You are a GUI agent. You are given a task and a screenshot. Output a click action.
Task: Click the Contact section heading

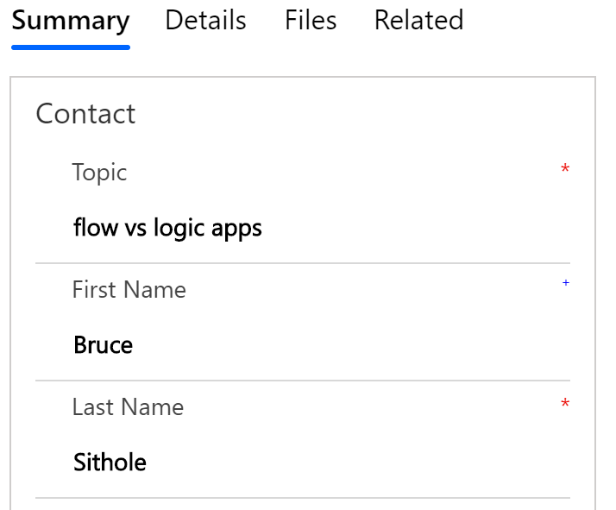(x=85, y=114)
